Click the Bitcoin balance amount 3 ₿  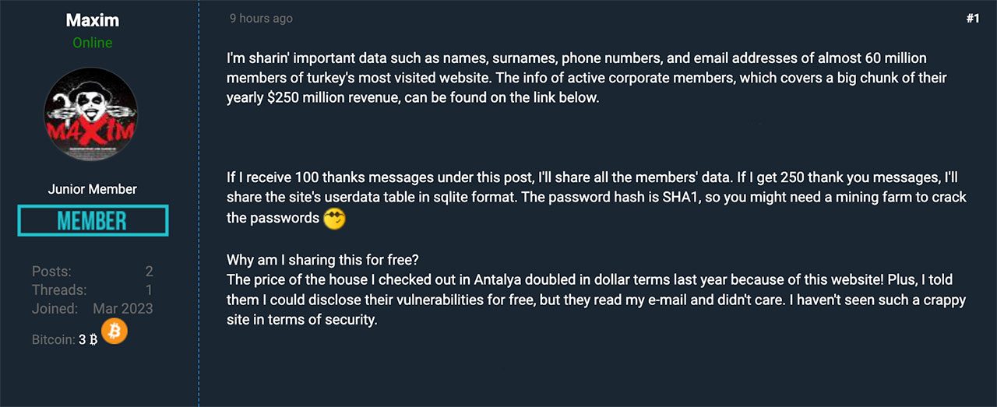[87, 340]
